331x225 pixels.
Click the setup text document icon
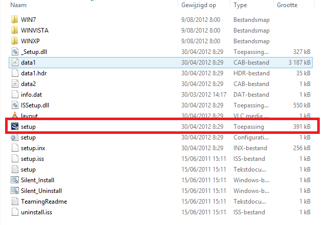click(x=15, y=170)
